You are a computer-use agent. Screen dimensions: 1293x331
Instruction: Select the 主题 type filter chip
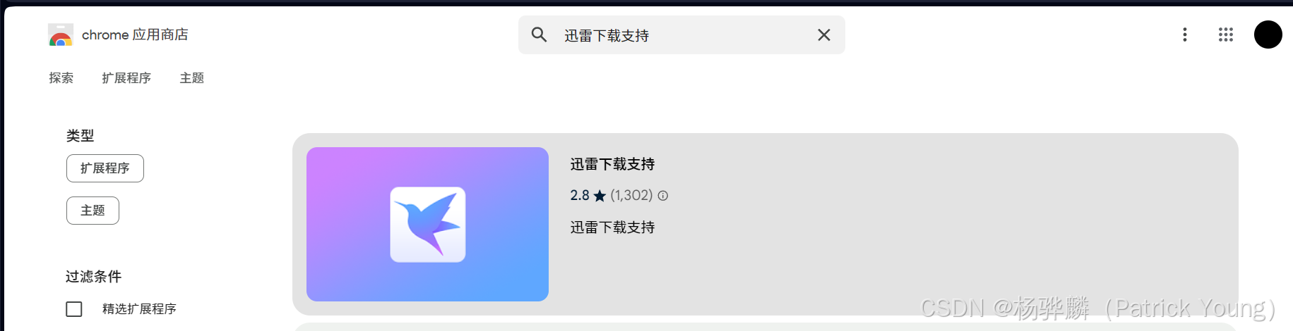93,211
